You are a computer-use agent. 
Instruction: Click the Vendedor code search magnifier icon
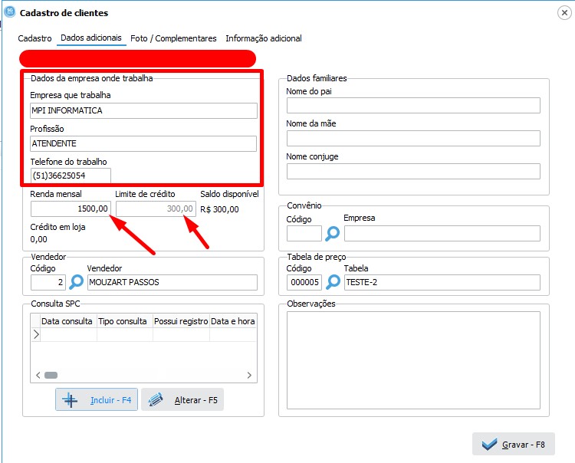click(x=76, y=282)
